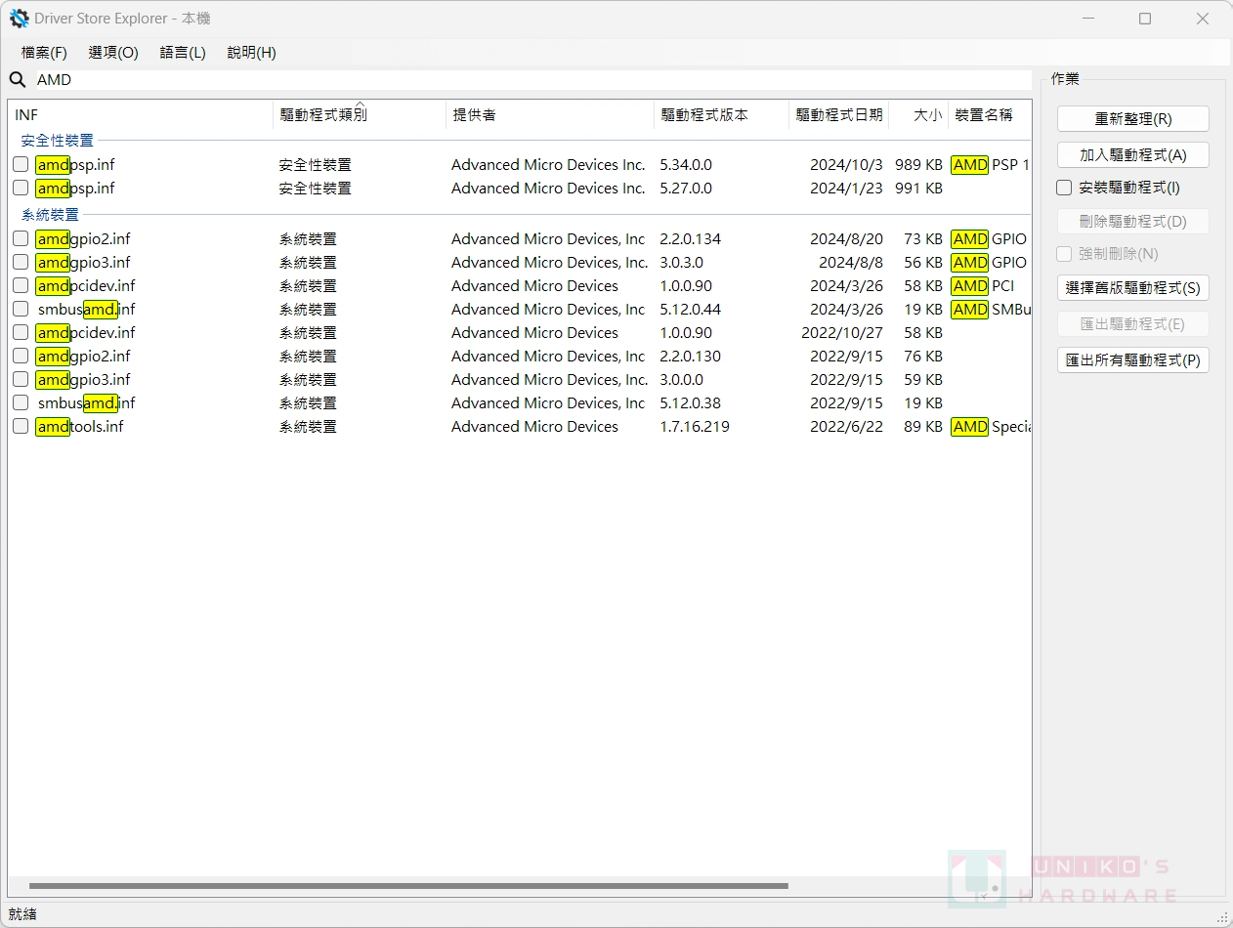Tick checkbox for smbusamd.inf version 5.12.0.38

21,403
